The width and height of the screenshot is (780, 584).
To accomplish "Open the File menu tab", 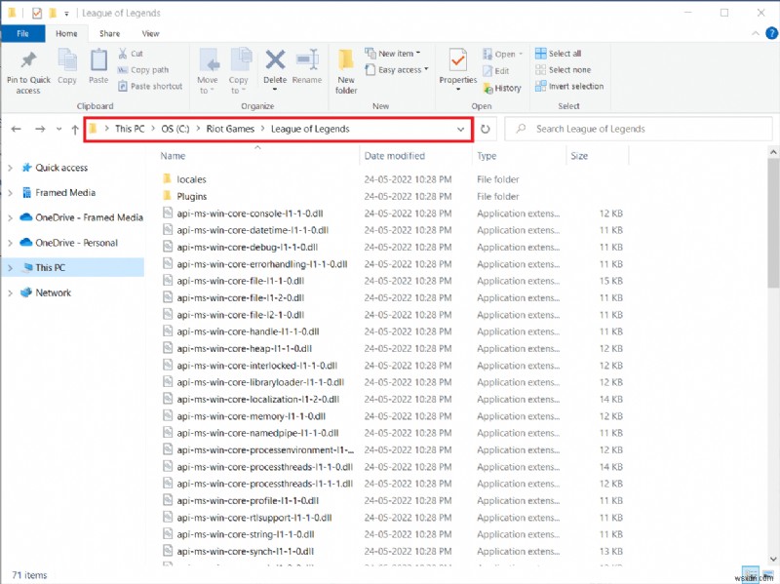I will pyautogui.click(x=22, y=33).
